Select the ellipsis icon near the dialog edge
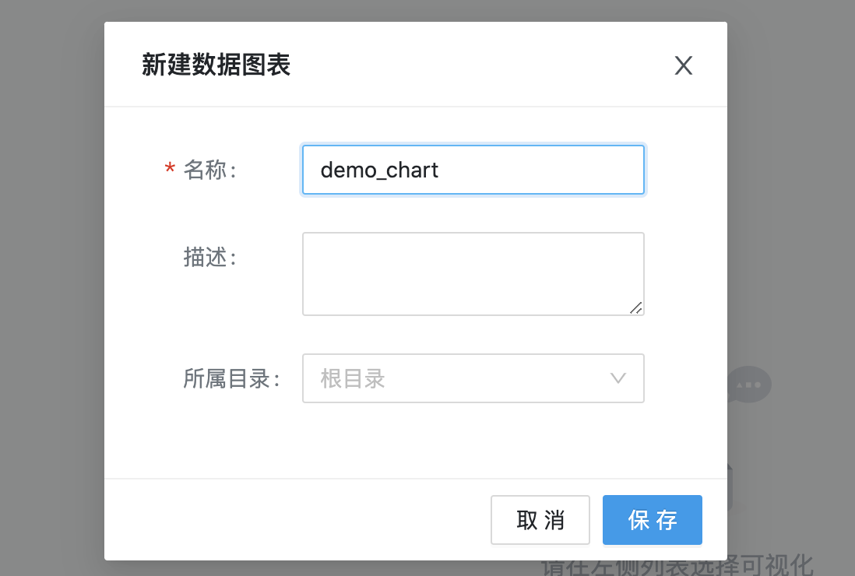This screenshot has height=576, width=855. pyautogui.click(x=748, y=384)
